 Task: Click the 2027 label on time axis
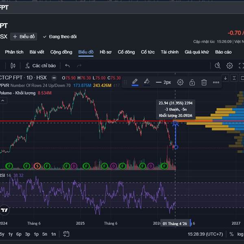(x=236, y=223)
